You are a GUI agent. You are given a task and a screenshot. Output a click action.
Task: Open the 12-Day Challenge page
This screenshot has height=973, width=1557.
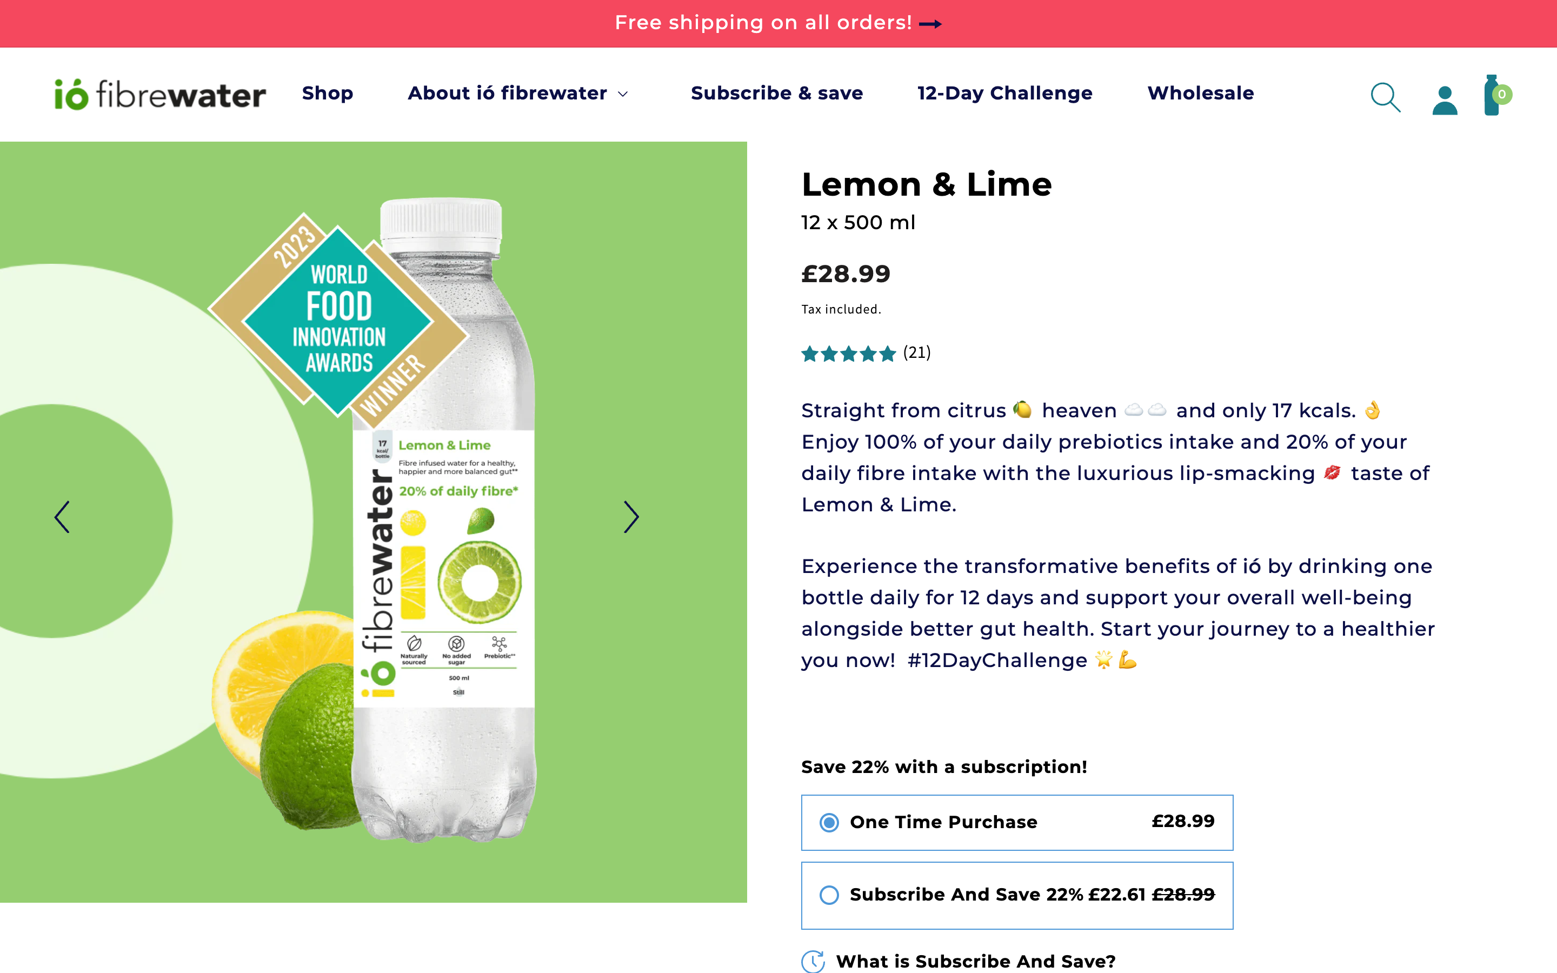1004,94
